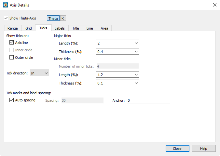Select the Line tab
The image size is (220, 156).
[x=90, y=28]
